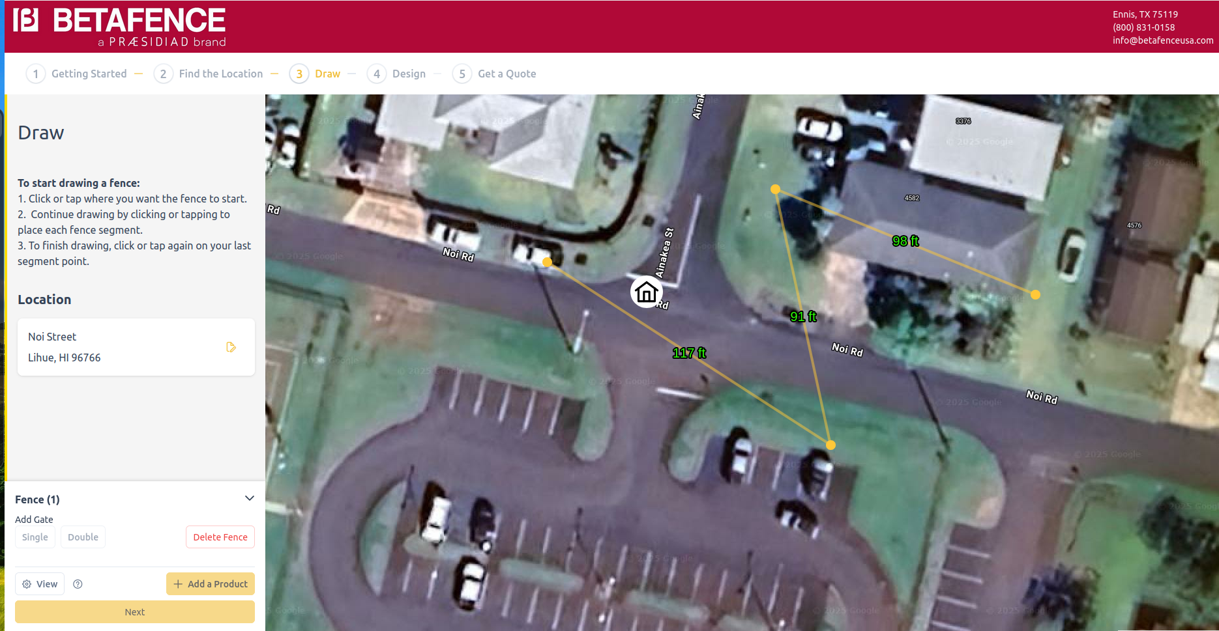Click the 117 ft fence segment label
The width and height of the screenshot is (1219, 631).
[689, 353]
